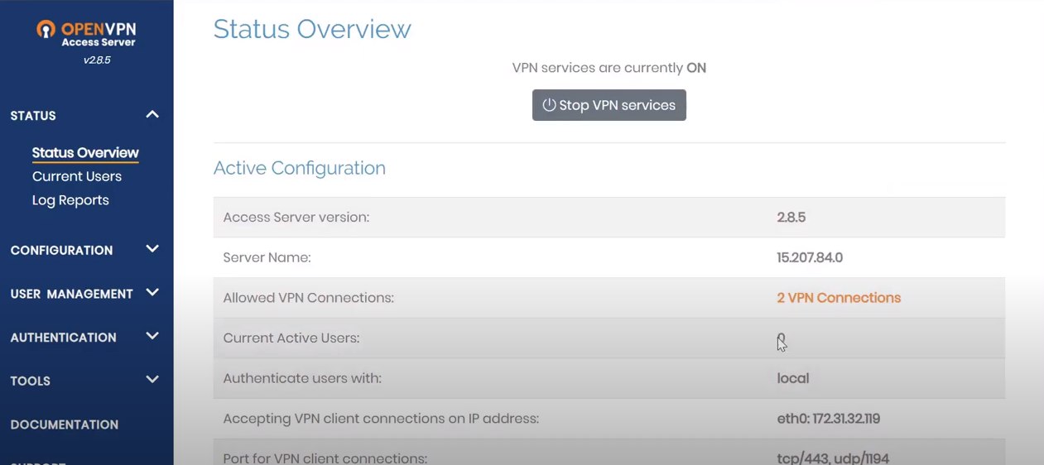The height and width of the screenshot is (465, 1044).
Task: Select the AUTHENTICATION menu heading
Action: click(63, 338)
